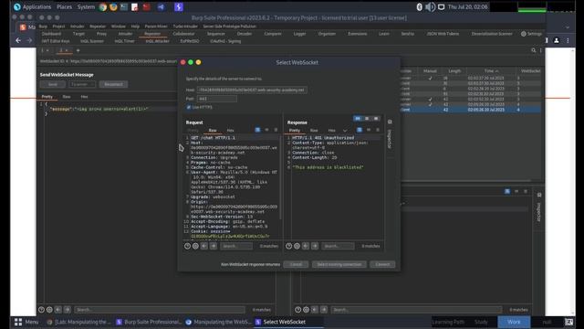
Task: Open the Burp menu
Action: [x=43, y=27]
